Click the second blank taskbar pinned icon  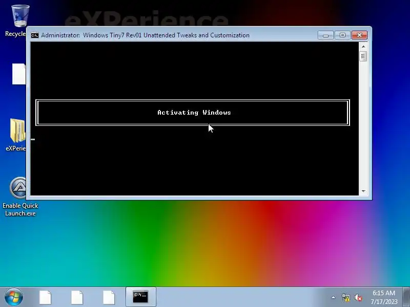77,297
